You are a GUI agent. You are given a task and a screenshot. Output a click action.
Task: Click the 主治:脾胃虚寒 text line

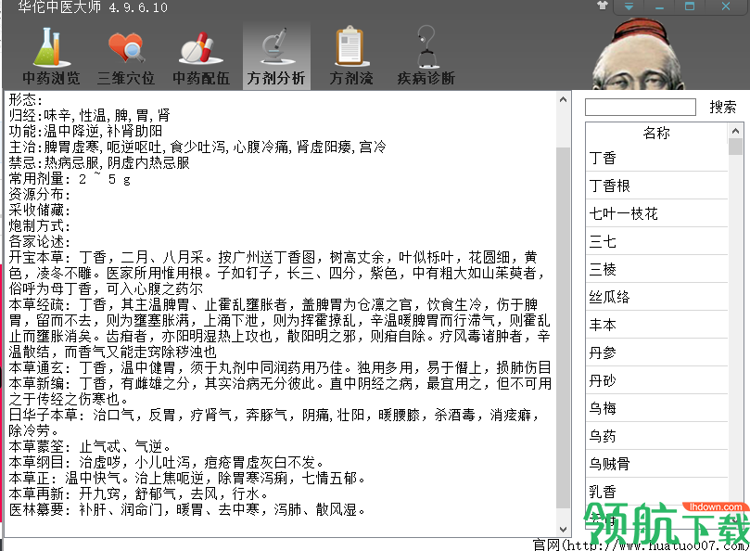tap(197, 147)
